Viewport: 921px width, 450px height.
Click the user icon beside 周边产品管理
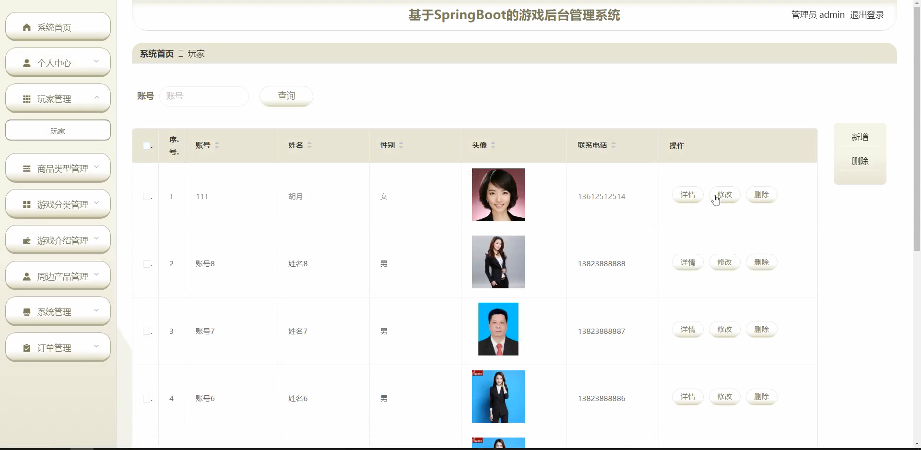point(27,276)
